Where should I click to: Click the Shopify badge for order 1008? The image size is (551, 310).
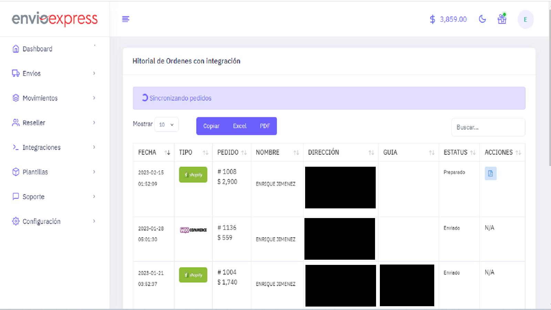click(193, 175)
